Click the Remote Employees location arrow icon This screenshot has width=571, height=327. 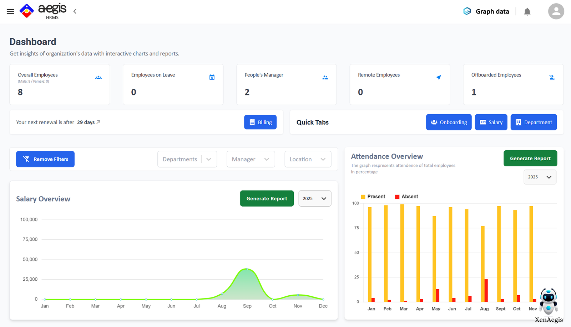pos(439,77)
